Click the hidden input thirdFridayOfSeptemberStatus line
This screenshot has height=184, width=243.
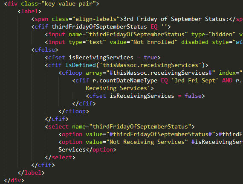(144, 35)
